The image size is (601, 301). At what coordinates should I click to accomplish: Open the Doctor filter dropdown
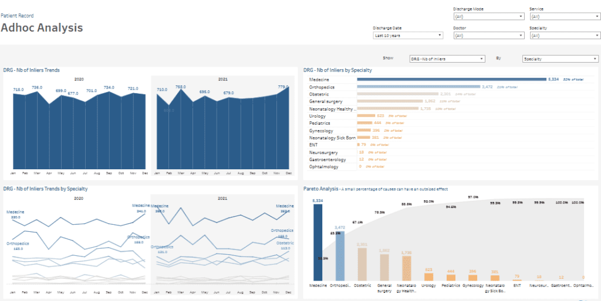coord(489,35)
